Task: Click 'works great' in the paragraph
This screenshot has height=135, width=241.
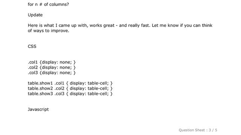Action: click(x=102, y=25)
